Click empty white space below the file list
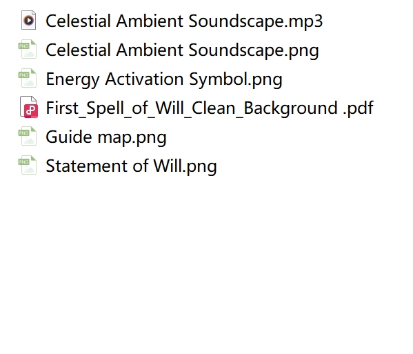This screenshot has height=354, width=413. [x=207, y=264]
